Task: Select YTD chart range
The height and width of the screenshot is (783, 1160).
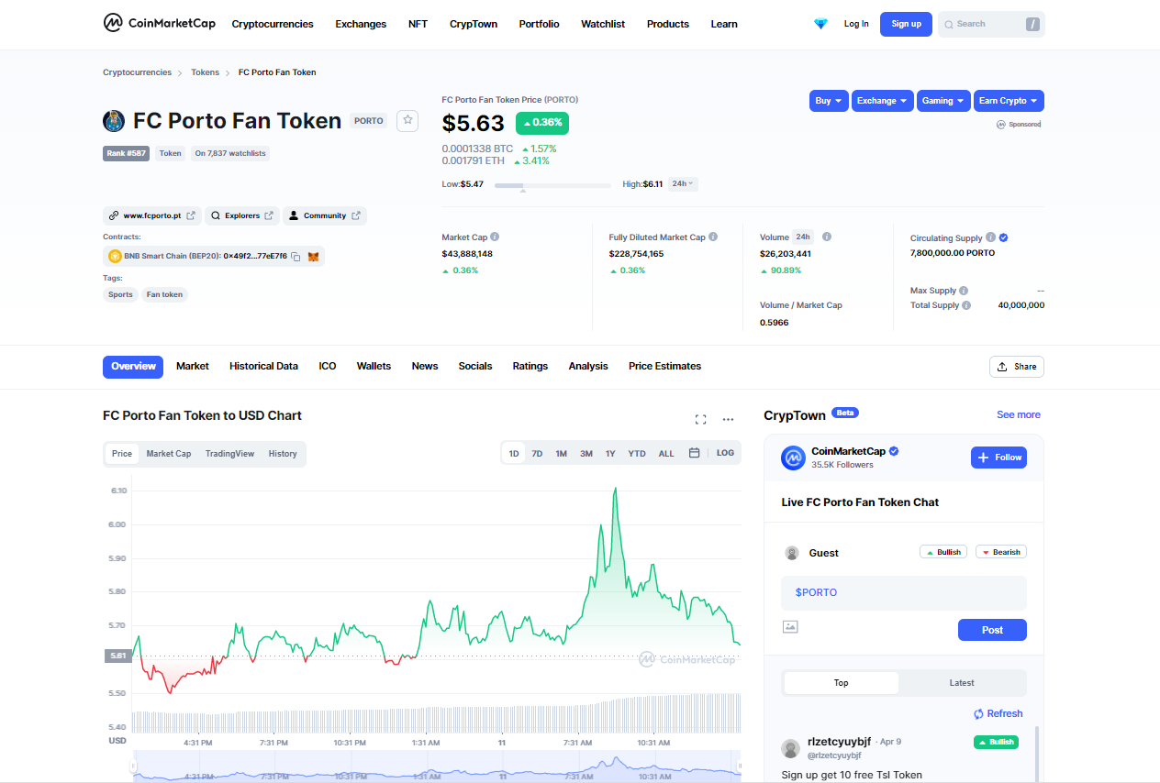Action: (x=637, y=453)
